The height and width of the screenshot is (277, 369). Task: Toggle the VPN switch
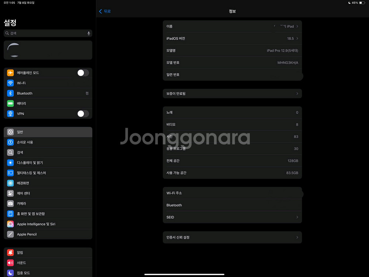83,114
